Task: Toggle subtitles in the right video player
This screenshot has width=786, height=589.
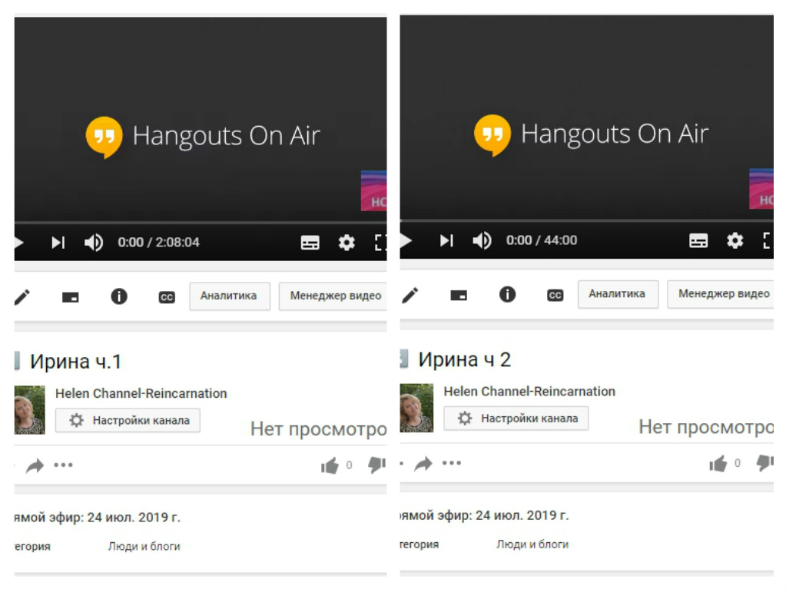Action: pyautogui.click(x=698, y=241)
